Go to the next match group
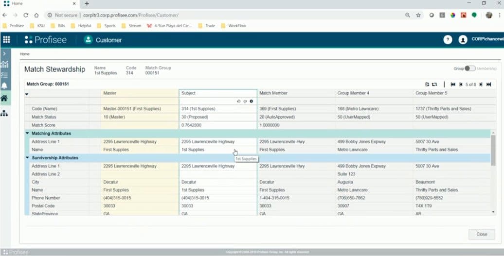Viewport: 504px width, 256px height. click(x=481, y=85)
